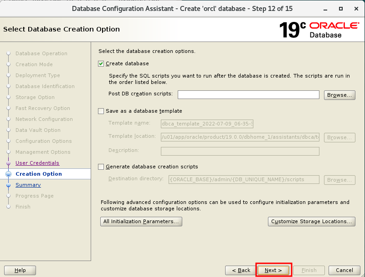The height and width of the screenshot is (277, 365).
Task: Cancel the database configuration wizard
Action: coord(344,270)
